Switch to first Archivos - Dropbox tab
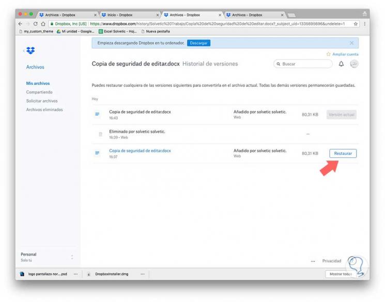 (x=60, y=15)
